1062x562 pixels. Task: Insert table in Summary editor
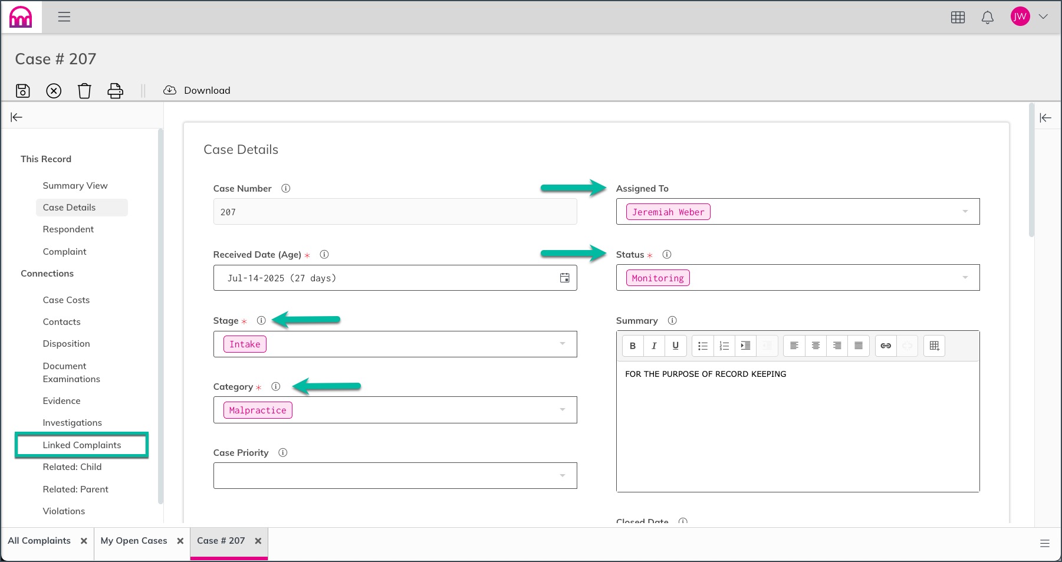(935, 346)
